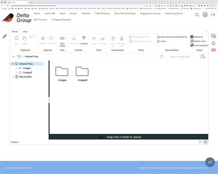Focus the Search Intranet Files field
Image resolution: width=218 pixels, height=174 pixels.
coord(184,56)
